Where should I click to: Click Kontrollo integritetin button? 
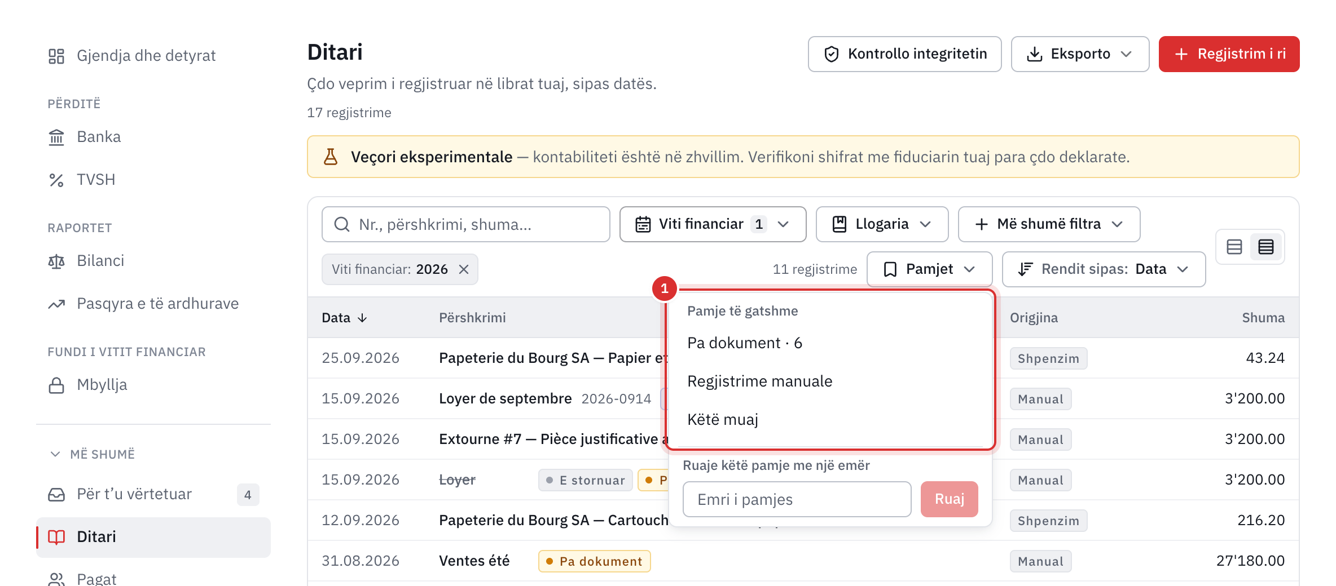[904, 54]
